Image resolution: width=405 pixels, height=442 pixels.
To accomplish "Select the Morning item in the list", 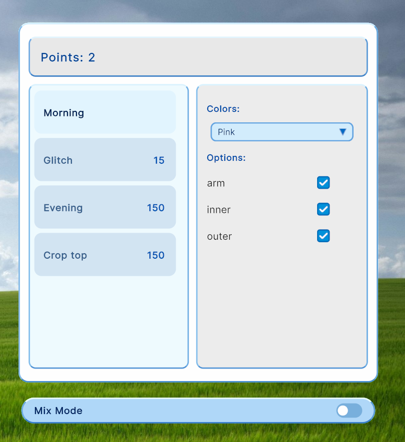I will tap(105, 112).
